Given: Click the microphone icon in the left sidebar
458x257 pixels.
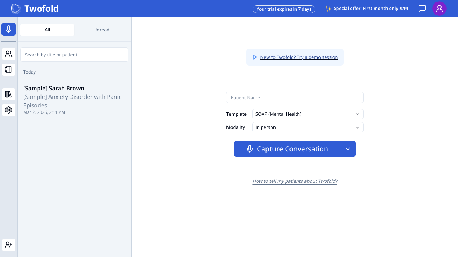Looking at the screenshot, I should tap(9, 29).
